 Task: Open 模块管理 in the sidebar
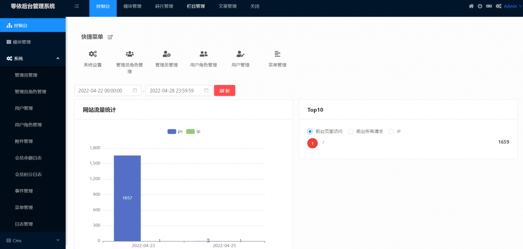tap(33, 42)
